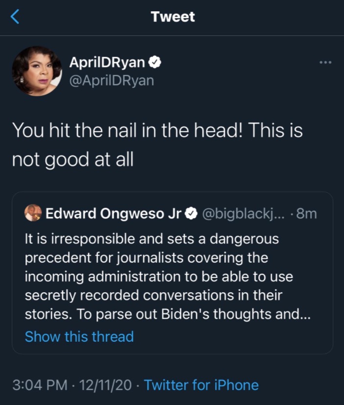The width and height of the screenshot is (344, 405).
Task: Tap the "not good at all" line
Action: pyautogui.click(x=73, y=160)
